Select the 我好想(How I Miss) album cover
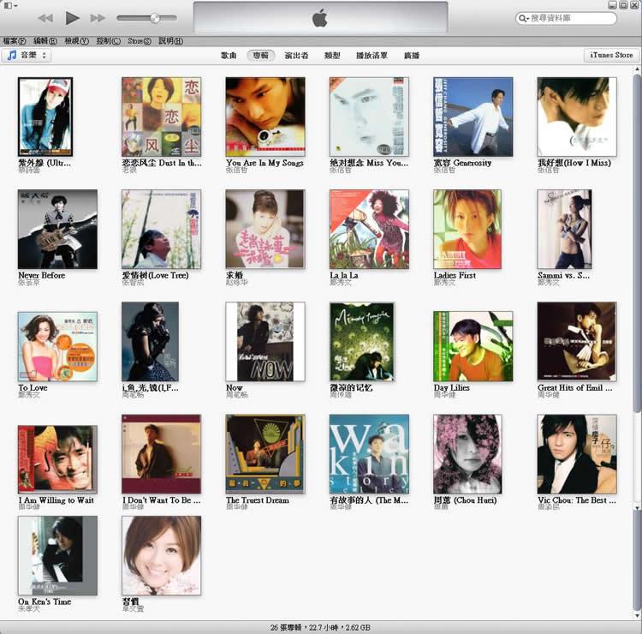The image size is (642, 634). tap(577, 117)
